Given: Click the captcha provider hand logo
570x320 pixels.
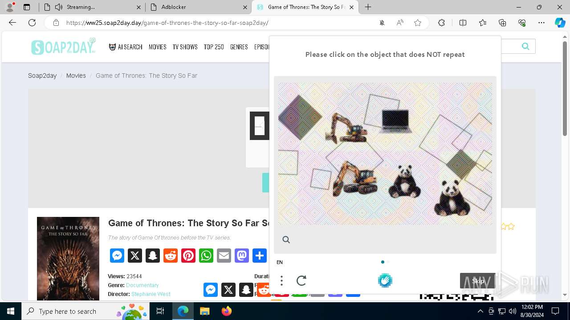Looking at the screenshot, I should pos(385,280).
